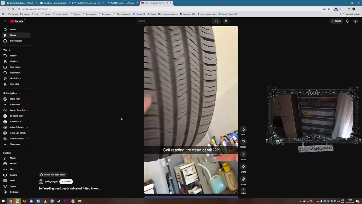362x204 pixels.
Task: Like the Short video
Action: tap(243, 129)
